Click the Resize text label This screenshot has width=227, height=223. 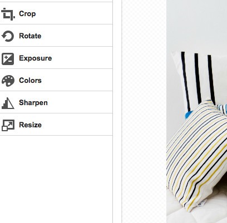coord(30,125)
